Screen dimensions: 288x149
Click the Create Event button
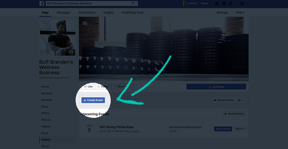pyautogui.click(x=93, y=100)
